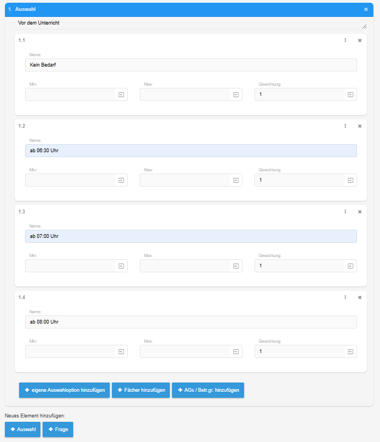Click the icon inside option 1.2 Max field
This screenshot has width=380, height=442.
[236, 180]
